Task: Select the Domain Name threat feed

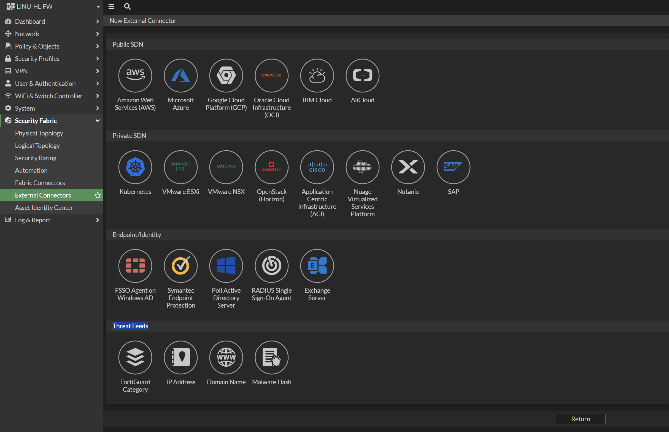Action: (226, 358)
